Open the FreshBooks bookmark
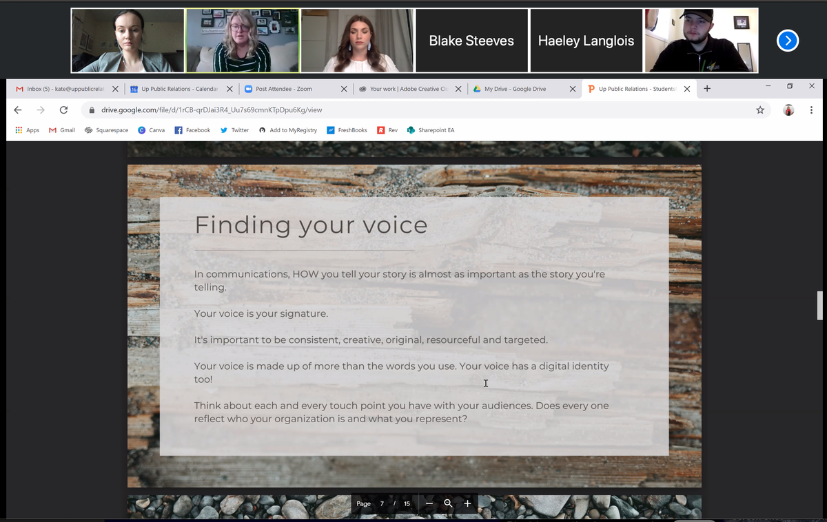The image size is (827, 522). point(347,130)
